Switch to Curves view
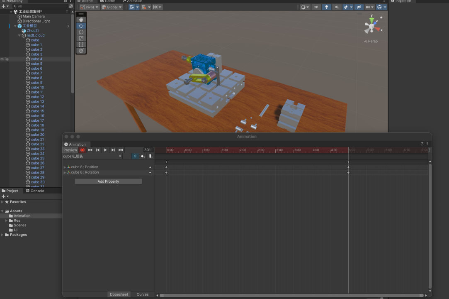449x299 pixels. 143,294
